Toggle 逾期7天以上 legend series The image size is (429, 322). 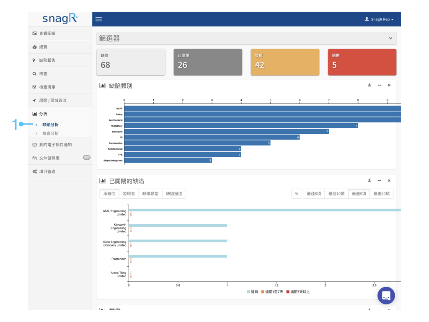click(298, 292)
